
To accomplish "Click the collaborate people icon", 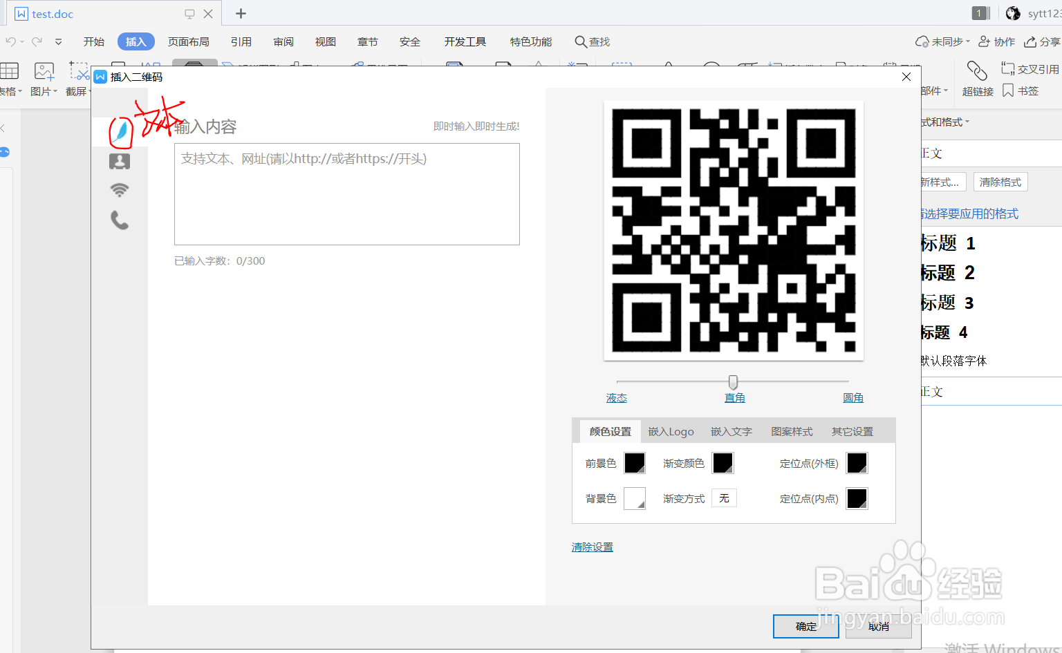I will click(984, 41).
